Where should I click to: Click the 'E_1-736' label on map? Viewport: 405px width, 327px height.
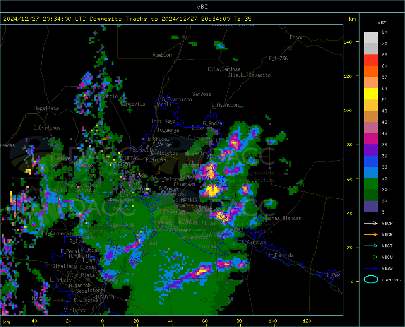(278, 58)
